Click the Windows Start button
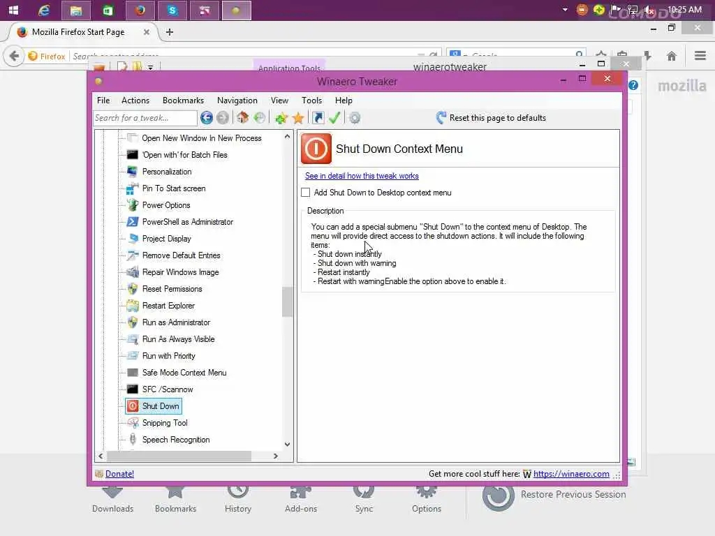This screenshot has width=715, height=536. 13,10
